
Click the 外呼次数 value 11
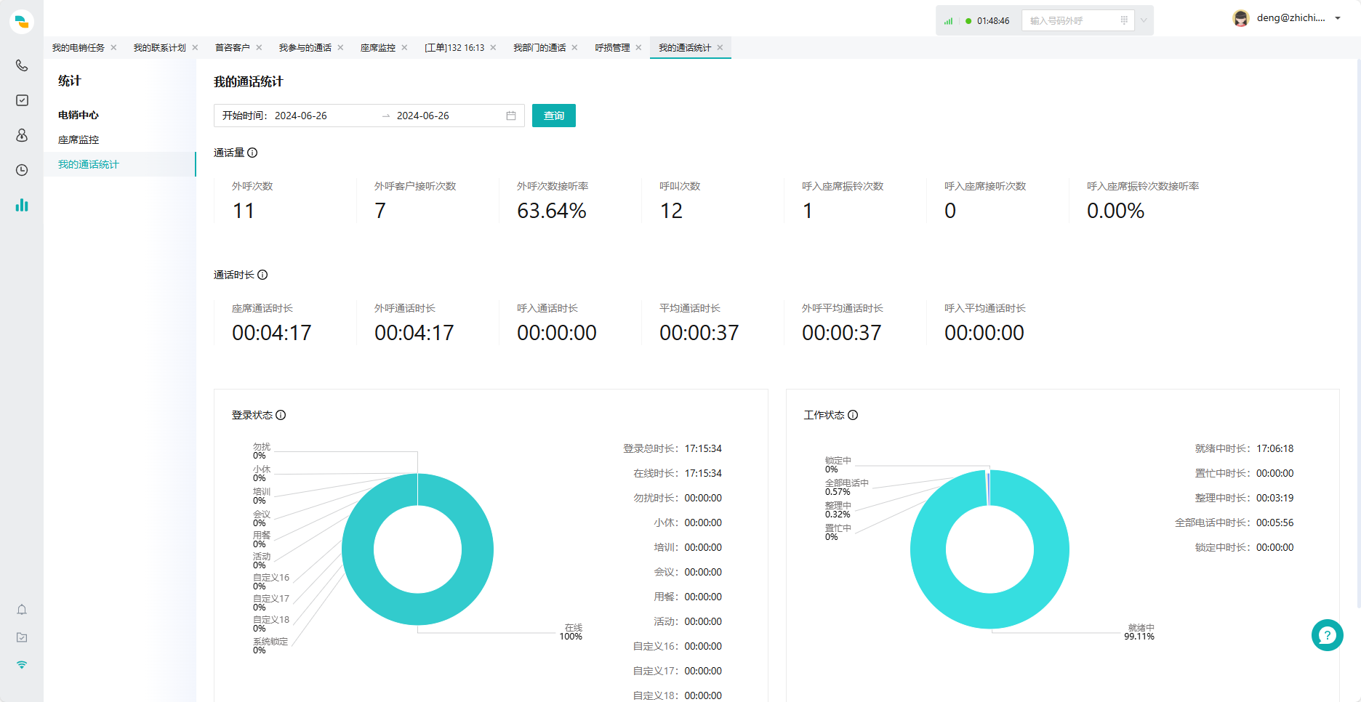tap(244, 211)
